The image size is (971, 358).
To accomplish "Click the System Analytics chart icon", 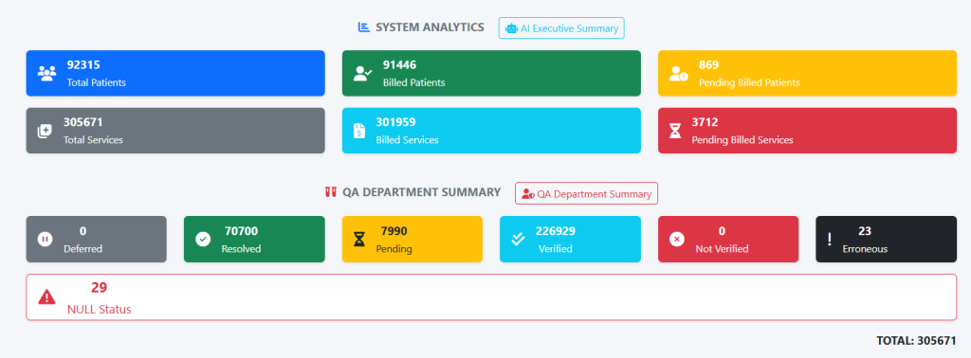I will coord(364,27).
